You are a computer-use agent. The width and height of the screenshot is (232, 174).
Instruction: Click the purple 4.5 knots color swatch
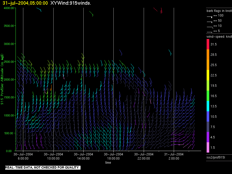click(x=208, y=137)
